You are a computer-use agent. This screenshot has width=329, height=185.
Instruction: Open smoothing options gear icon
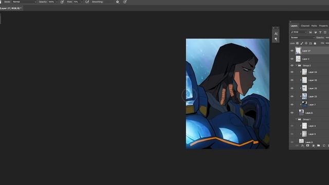(118, 2)
